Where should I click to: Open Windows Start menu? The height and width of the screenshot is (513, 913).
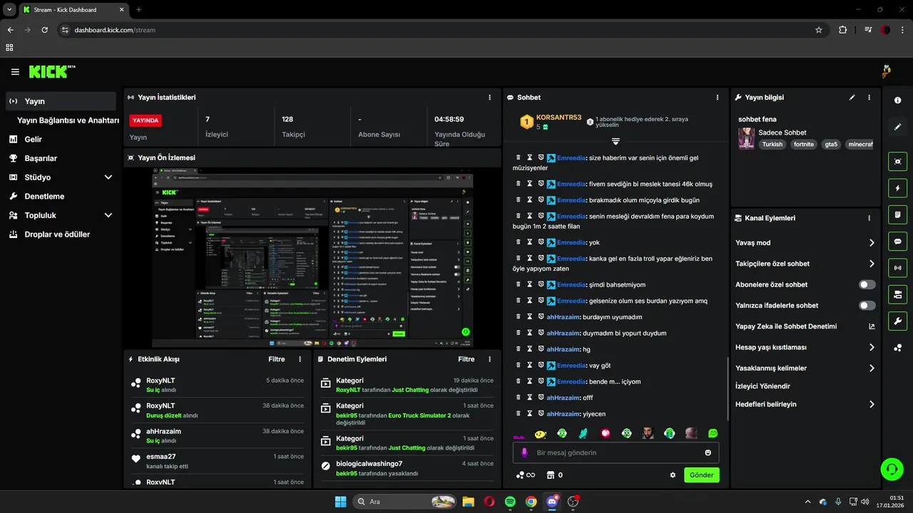click(340, 502)
